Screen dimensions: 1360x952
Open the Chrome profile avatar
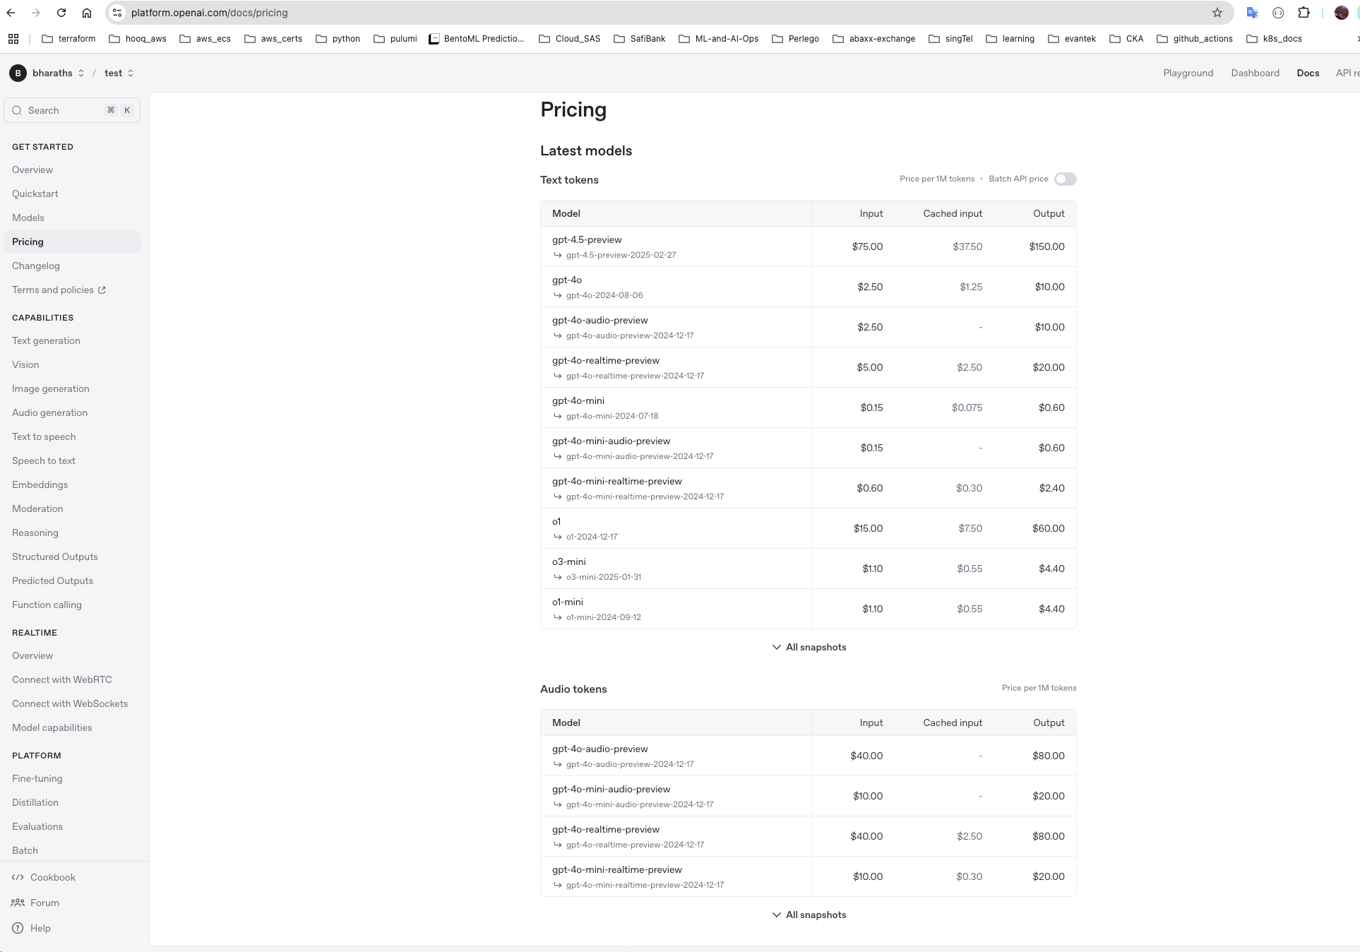tap(1342, 13)
